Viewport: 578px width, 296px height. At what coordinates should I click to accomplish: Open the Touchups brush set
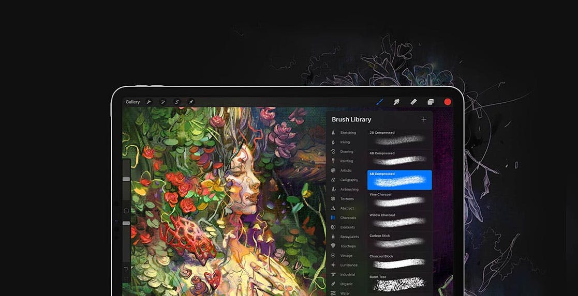click(x=344, y=246)
